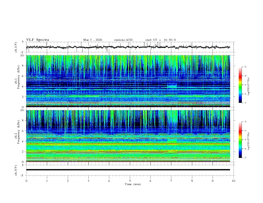Click the ch.1 spectrogram burst near 7 min
The height and width of the screenshot is (203, 263).
click(172, 86)
